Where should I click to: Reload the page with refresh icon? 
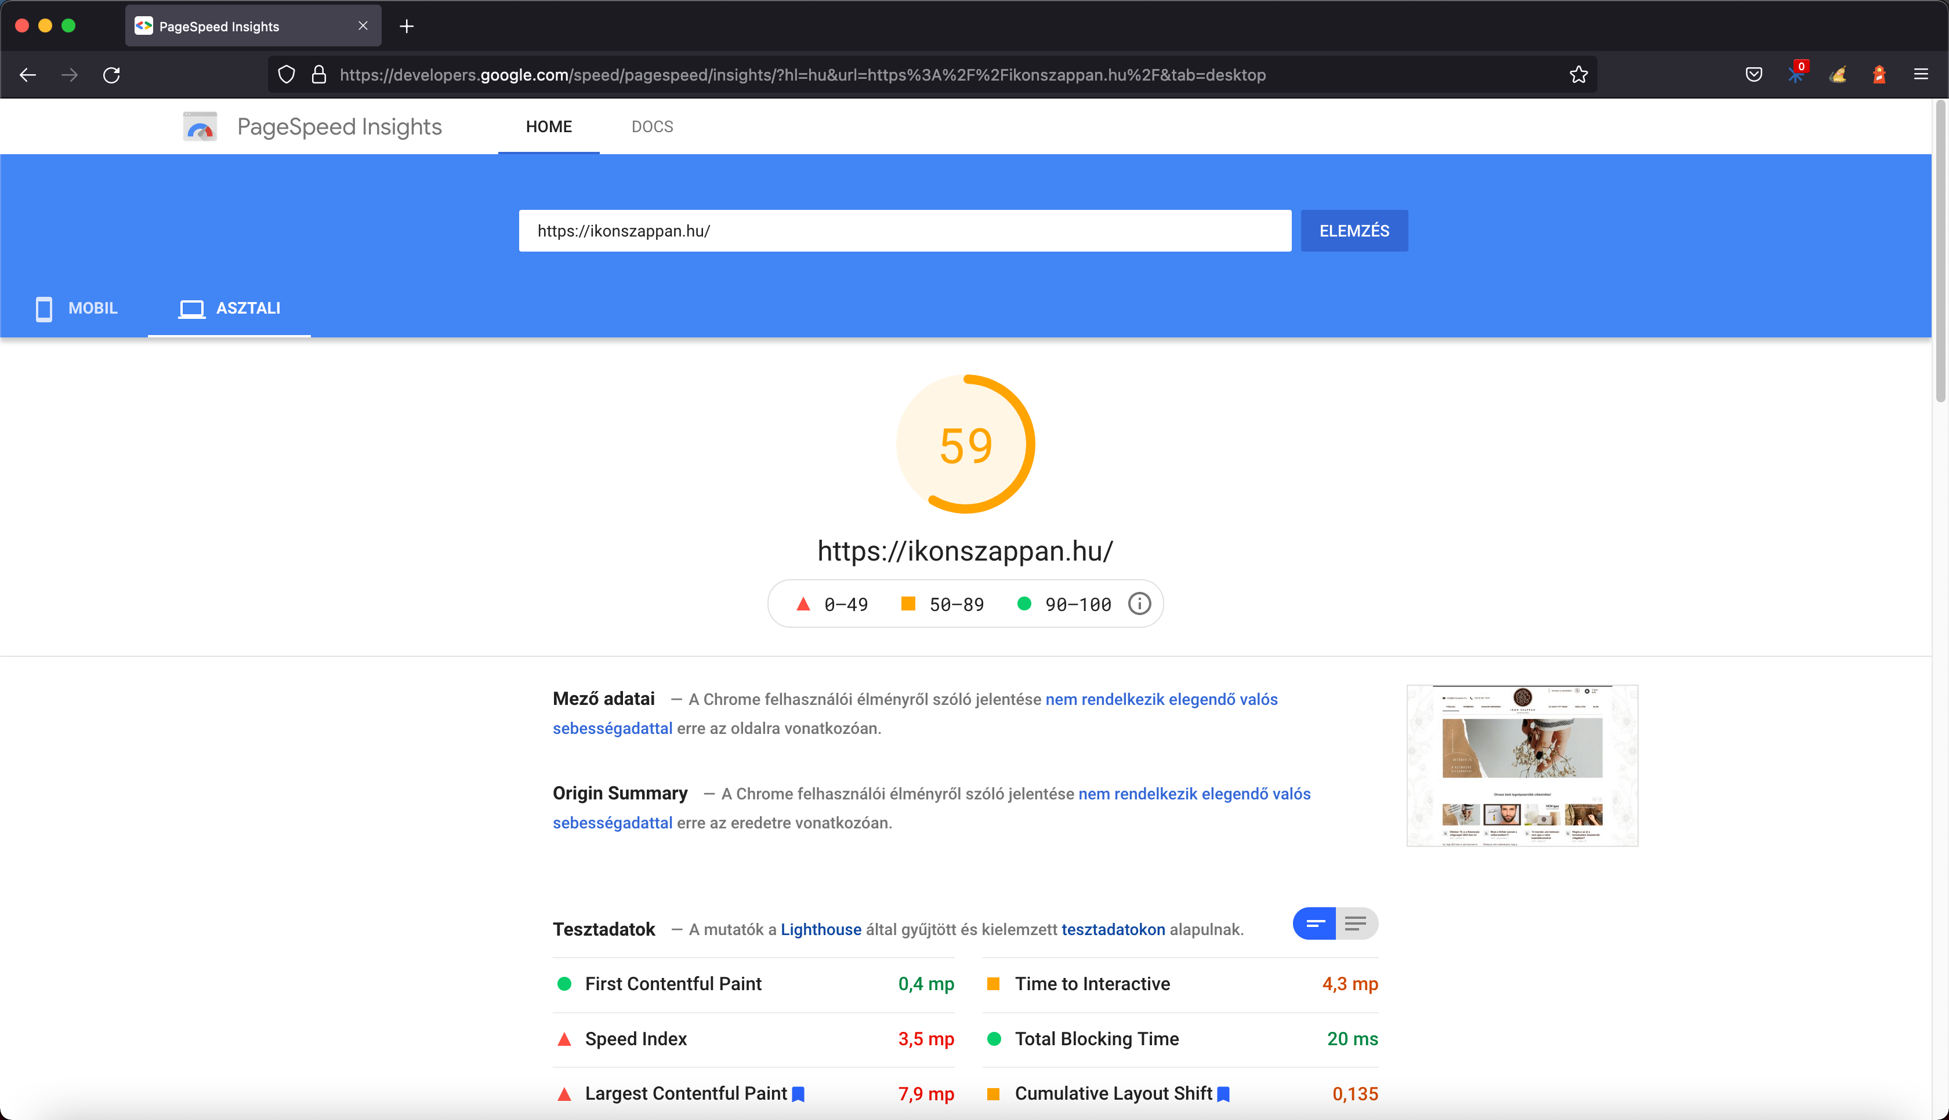(x=111, y=75)
